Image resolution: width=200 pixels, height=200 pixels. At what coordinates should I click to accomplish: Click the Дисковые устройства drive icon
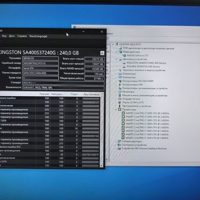[120, 59]
